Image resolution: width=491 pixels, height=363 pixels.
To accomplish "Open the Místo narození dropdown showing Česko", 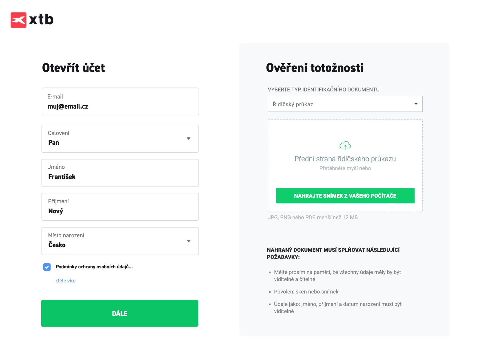I will (120, 241).
